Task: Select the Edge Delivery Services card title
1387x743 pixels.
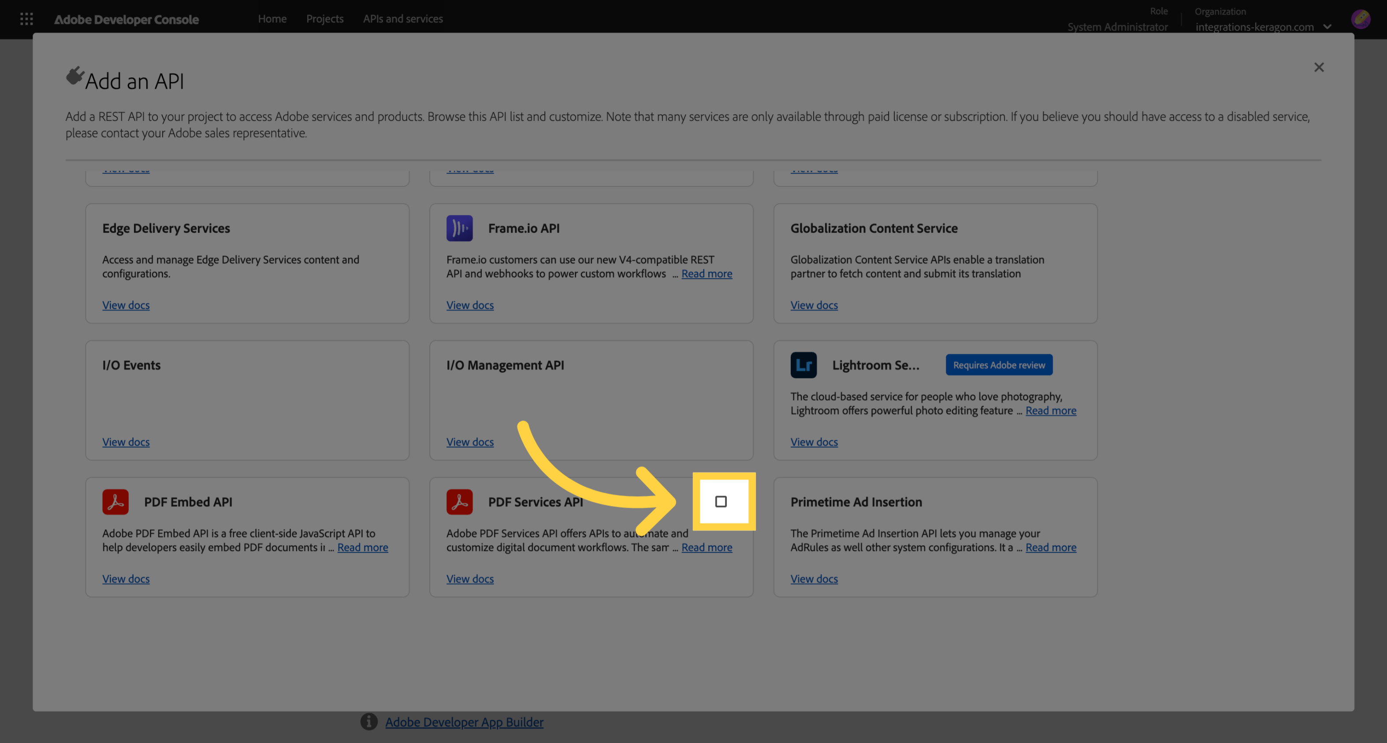Action: click(166, 228)
